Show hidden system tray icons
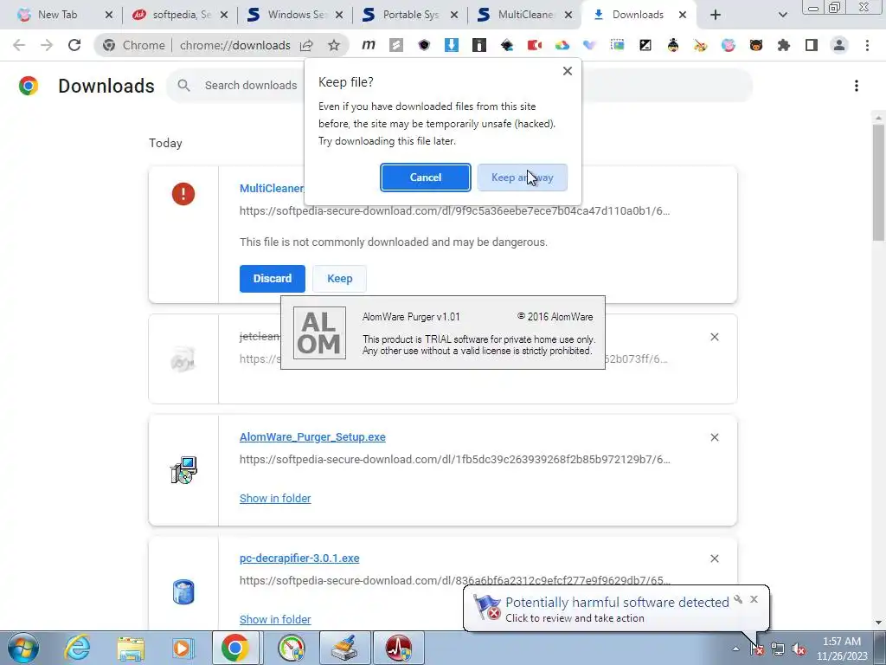This screenshot has width=886, height=665. coord(735,649)
